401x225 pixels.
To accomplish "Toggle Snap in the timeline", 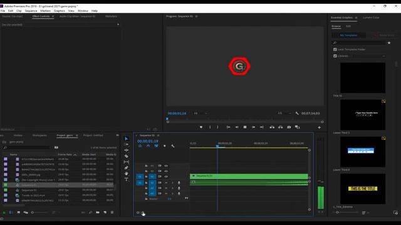I will pyautogui.click(x=148, y=146).
